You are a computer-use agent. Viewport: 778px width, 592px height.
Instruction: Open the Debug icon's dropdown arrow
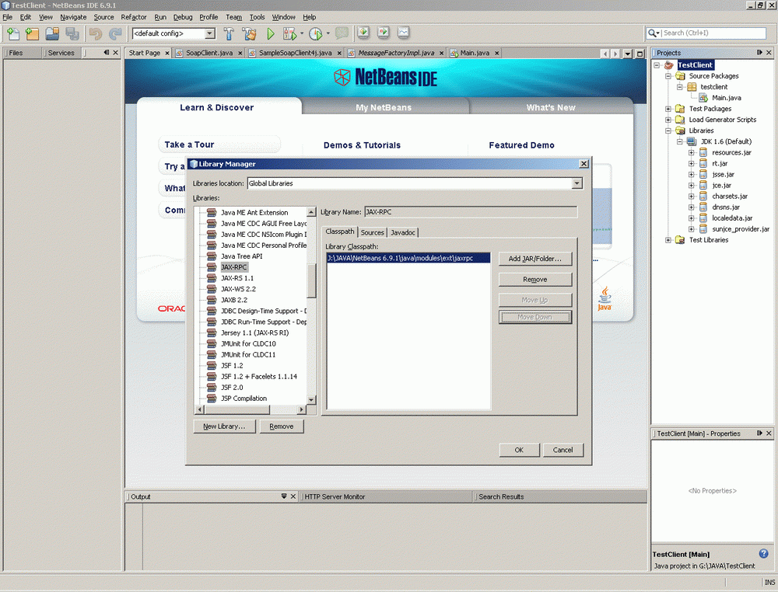302,33
